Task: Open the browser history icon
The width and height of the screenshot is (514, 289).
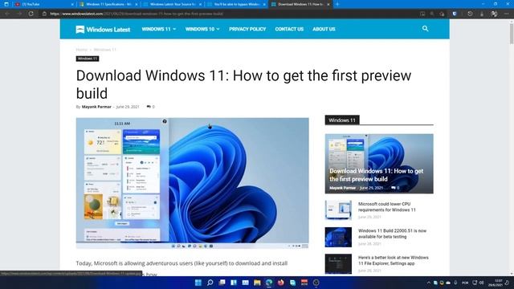Action: pos(470,14)
